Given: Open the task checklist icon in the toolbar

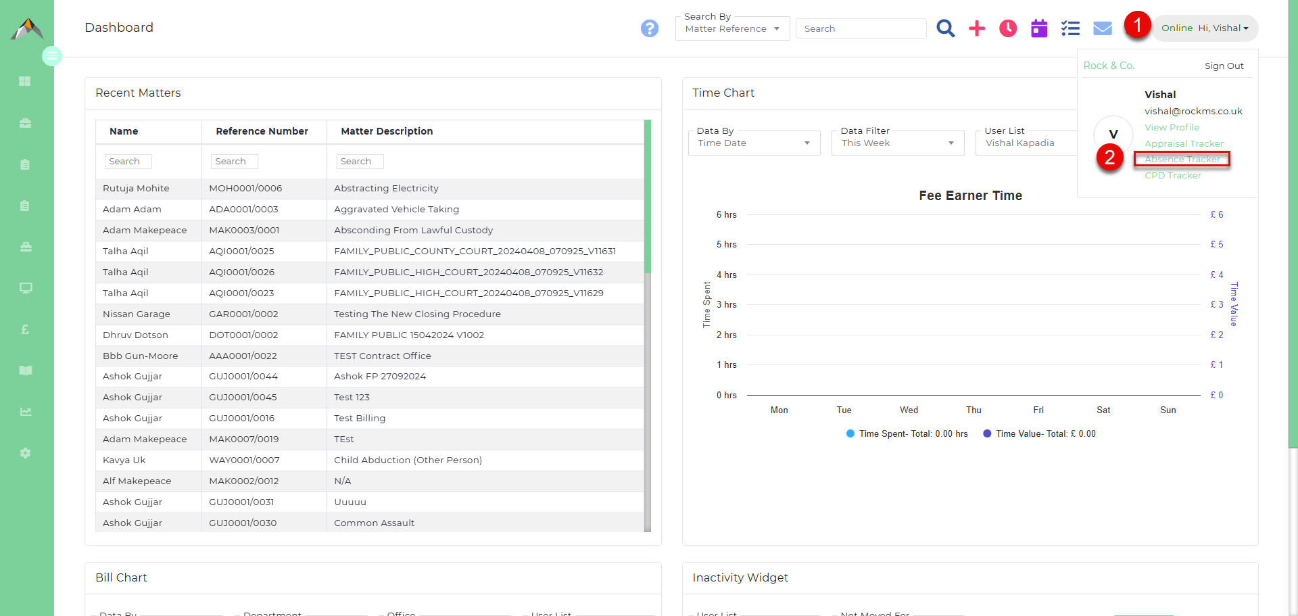Looking at the screenshot, I should click(1070, 28).
